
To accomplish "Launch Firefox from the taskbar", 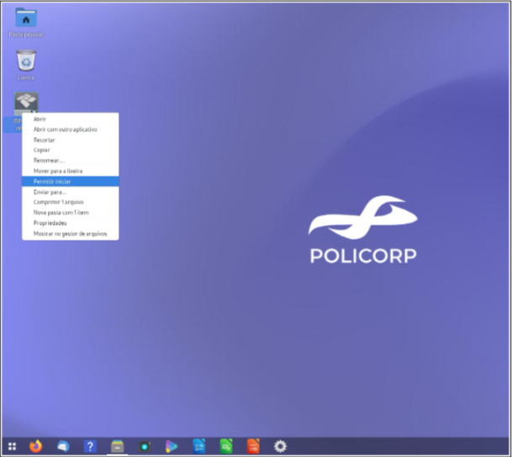I will [36, 446].
